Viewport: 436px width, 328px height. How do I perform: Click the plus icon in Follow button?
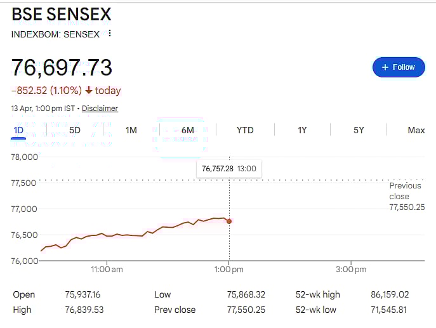(x=385, y=67)
